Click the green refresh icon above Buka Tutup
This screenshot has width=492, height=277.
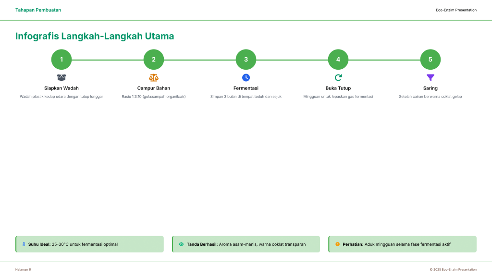pos(338,77)
